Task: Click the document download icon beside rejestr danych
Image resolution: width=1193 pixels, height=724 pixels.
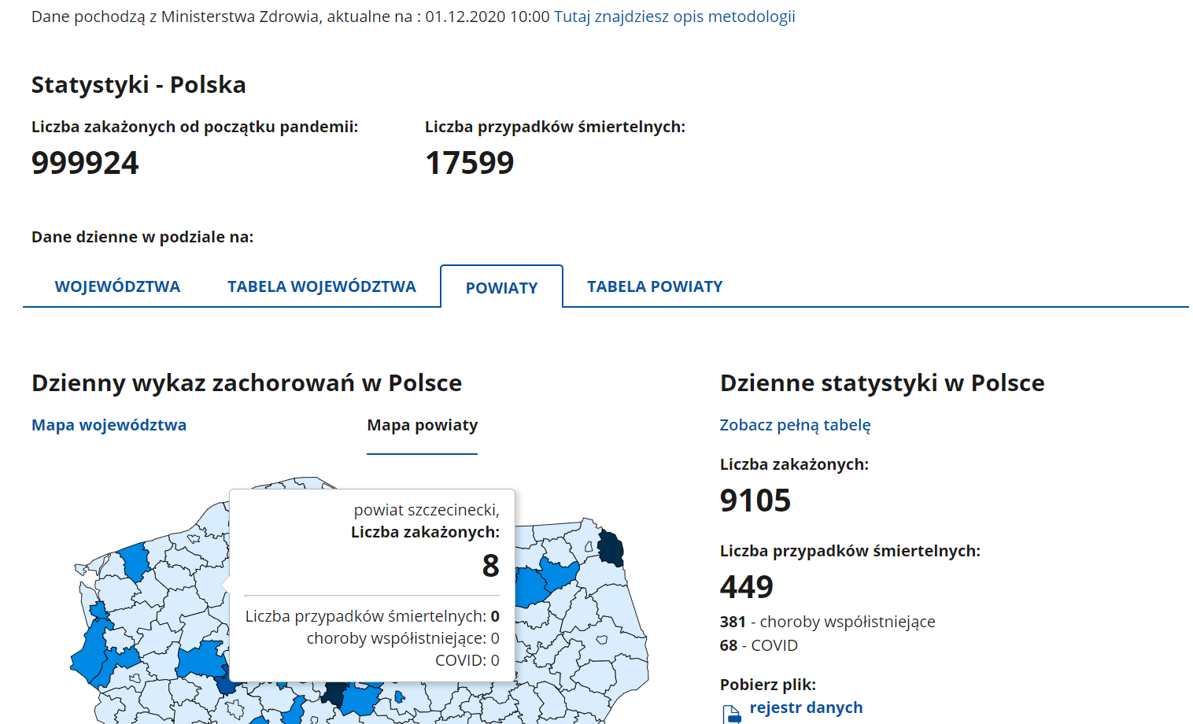Action: (x=731, y=714)
